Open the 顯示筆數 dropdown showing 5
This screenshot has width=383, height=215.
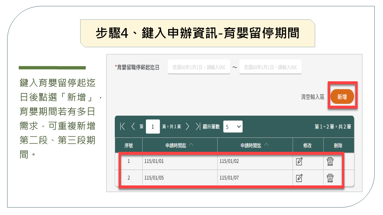pos(232,127)
